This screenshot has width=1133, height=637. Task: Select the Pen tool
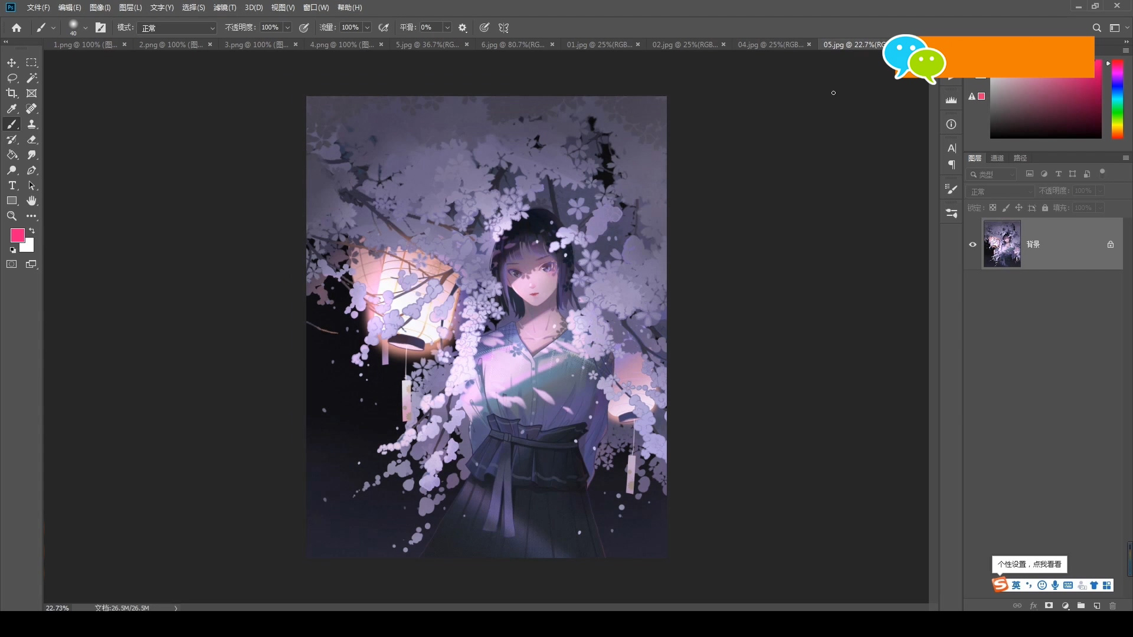coord(32,170)
